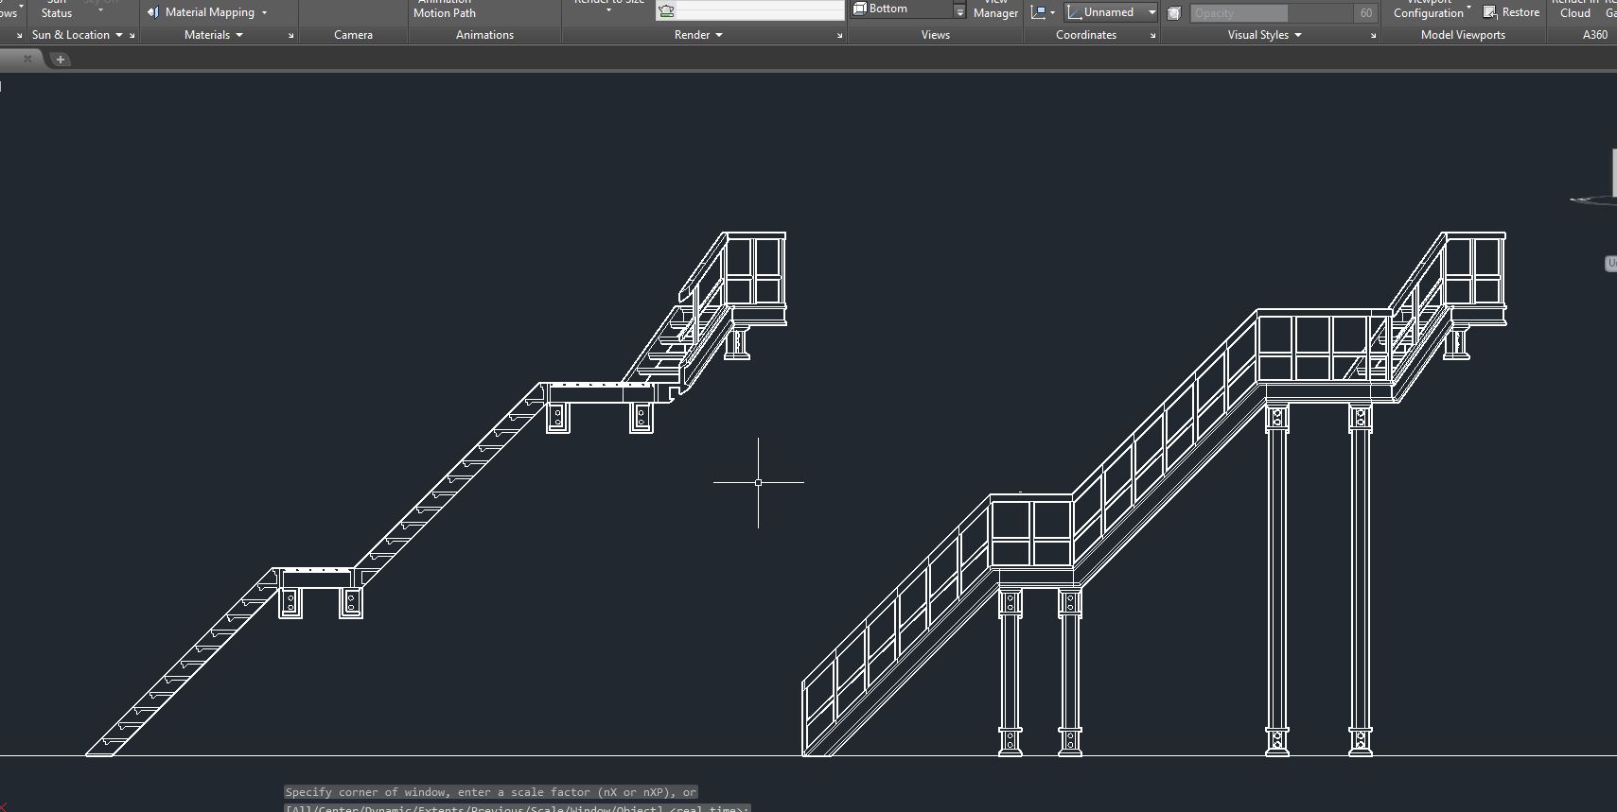Expand the views list scroll arrow
The image size is (1617, 812).
tap(959, 11)
